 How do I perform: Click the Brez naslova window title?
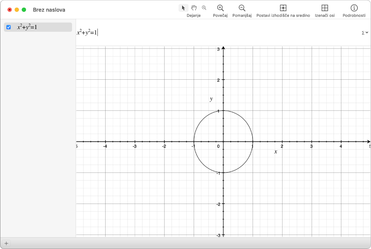click(49, 10)
